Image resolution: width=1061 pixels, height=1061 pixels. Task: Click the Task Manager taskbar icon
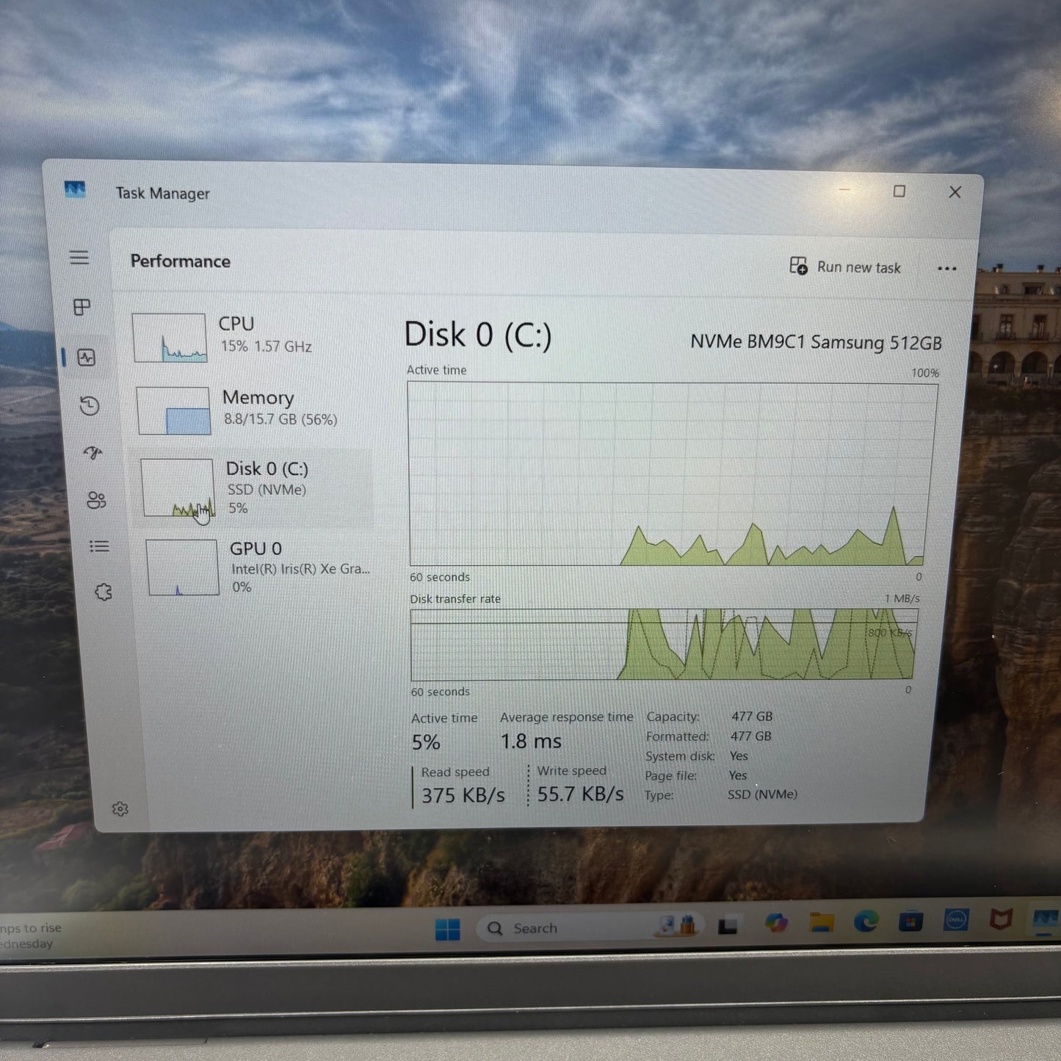pos(1046,919)
